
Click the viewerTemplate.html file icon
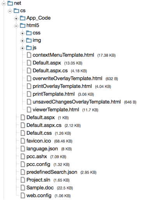(29, 110)
